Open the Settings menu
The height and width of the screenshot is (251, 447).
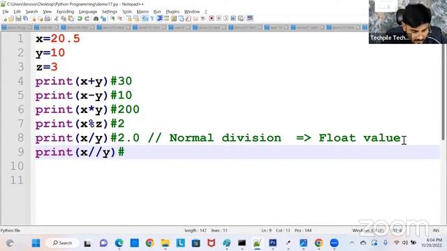pyautogui.click(x=110, y=12)
